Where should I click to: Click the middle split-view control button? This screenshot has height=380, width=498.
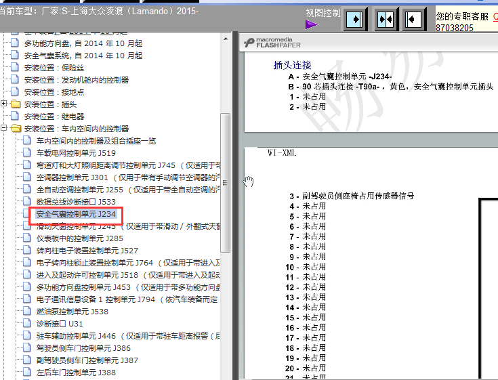click(386, 19)
